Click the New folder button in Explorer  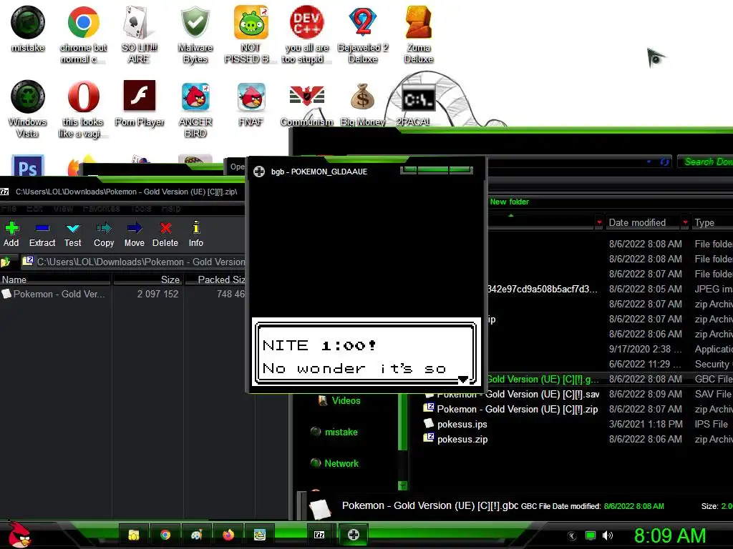click(509, 202)
